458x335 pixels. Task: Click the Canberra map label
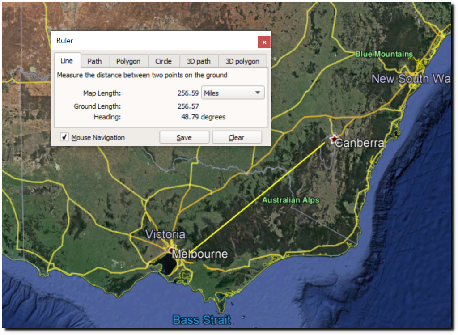coord(360,143)
